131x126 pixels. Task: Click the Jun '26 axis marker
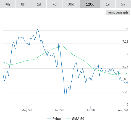(x=59, y=110)
